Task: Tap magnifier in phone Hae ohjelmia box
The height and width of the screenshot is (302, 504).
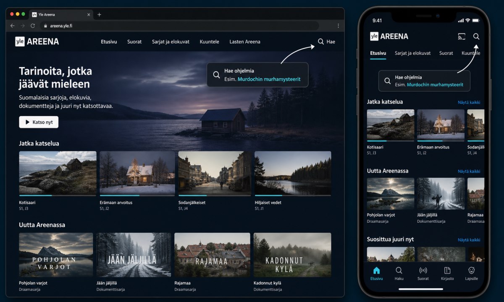Action: coord(387,81)
